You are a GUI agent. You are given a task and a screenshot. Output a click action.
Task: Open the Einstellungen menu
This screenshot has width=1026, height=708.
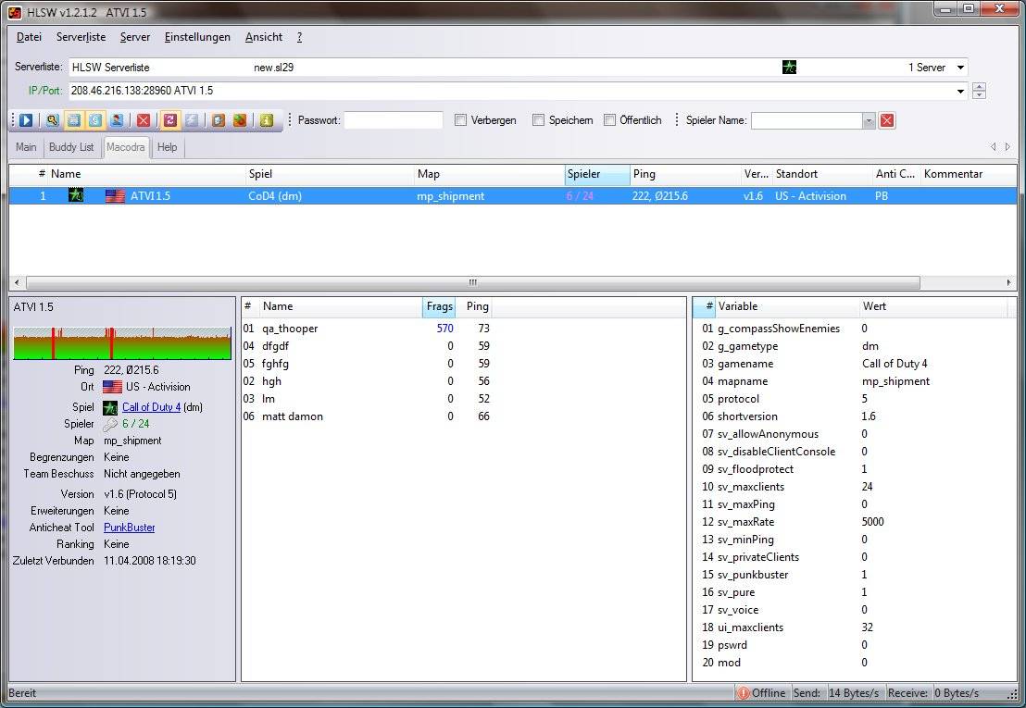tap(197, 37)
